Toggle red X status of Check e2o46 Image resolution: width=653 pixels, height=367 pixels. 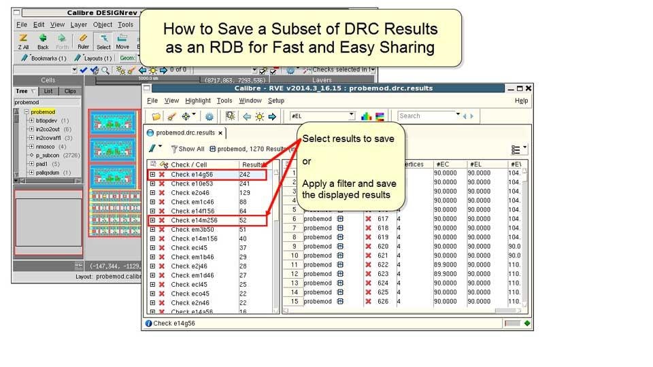coord(162,192)
